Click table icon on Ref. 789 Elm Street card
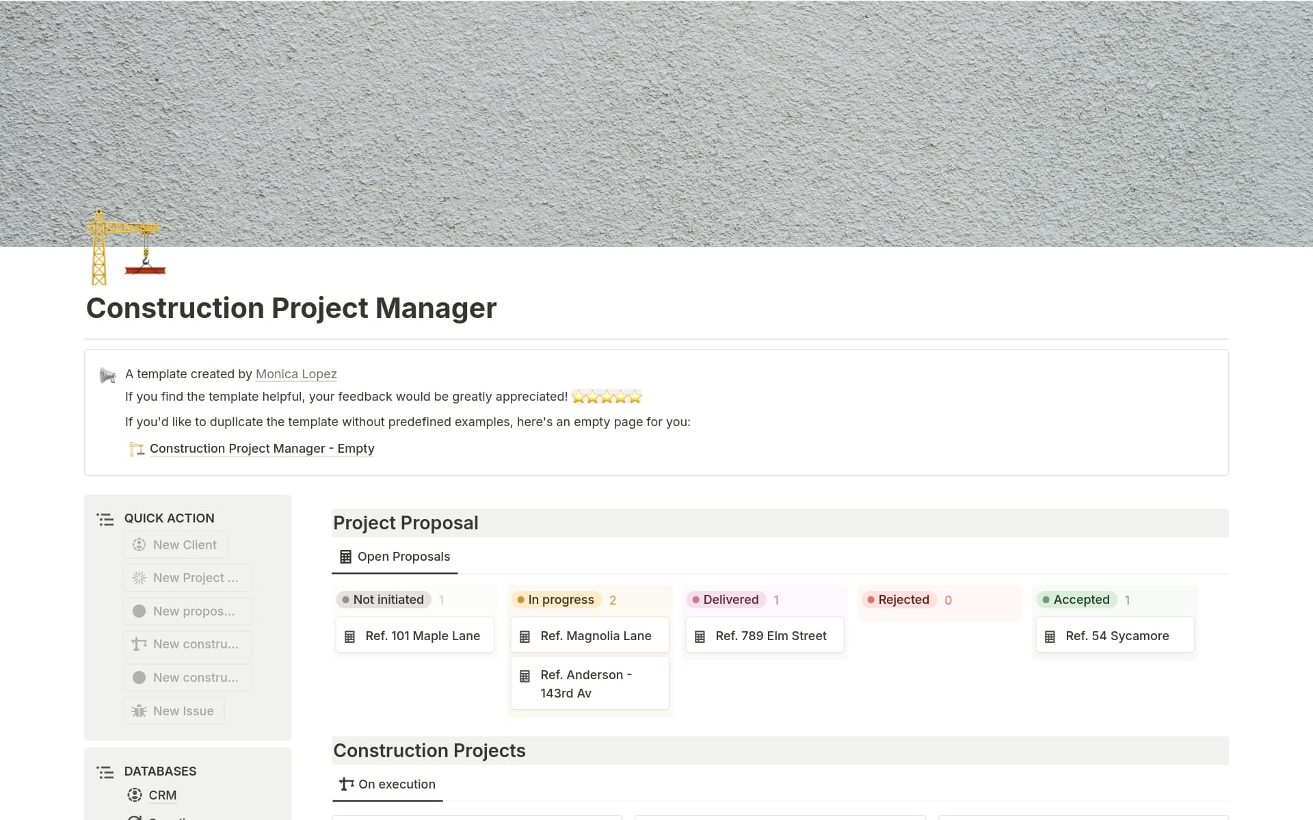The image size is (1313, 820). pos(700,637)
